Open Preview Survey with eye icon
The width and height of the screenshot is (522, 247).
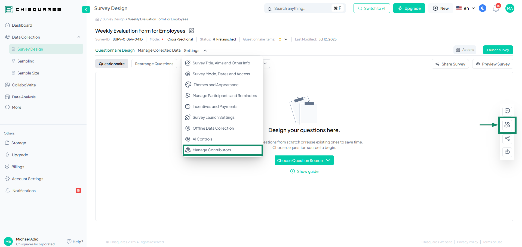tap(492, 64)
